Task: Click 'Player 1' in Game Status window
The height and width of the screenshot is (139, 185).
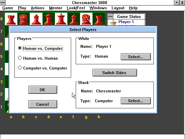Action: tap(126, 22)
